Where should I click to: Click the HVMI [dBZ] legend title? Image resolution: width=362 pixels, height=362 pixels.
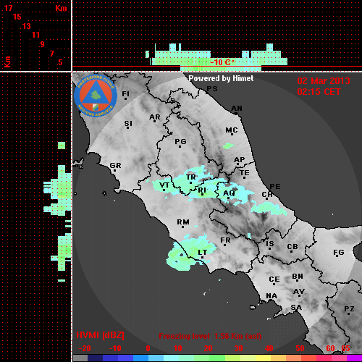coord(100,335)
